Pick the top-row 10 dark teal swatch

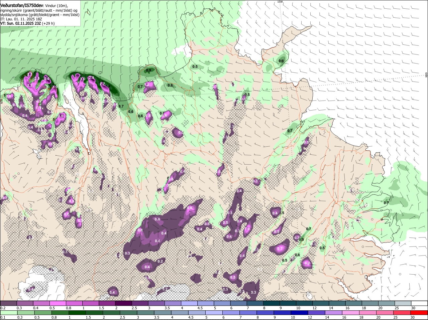(305, 303)
